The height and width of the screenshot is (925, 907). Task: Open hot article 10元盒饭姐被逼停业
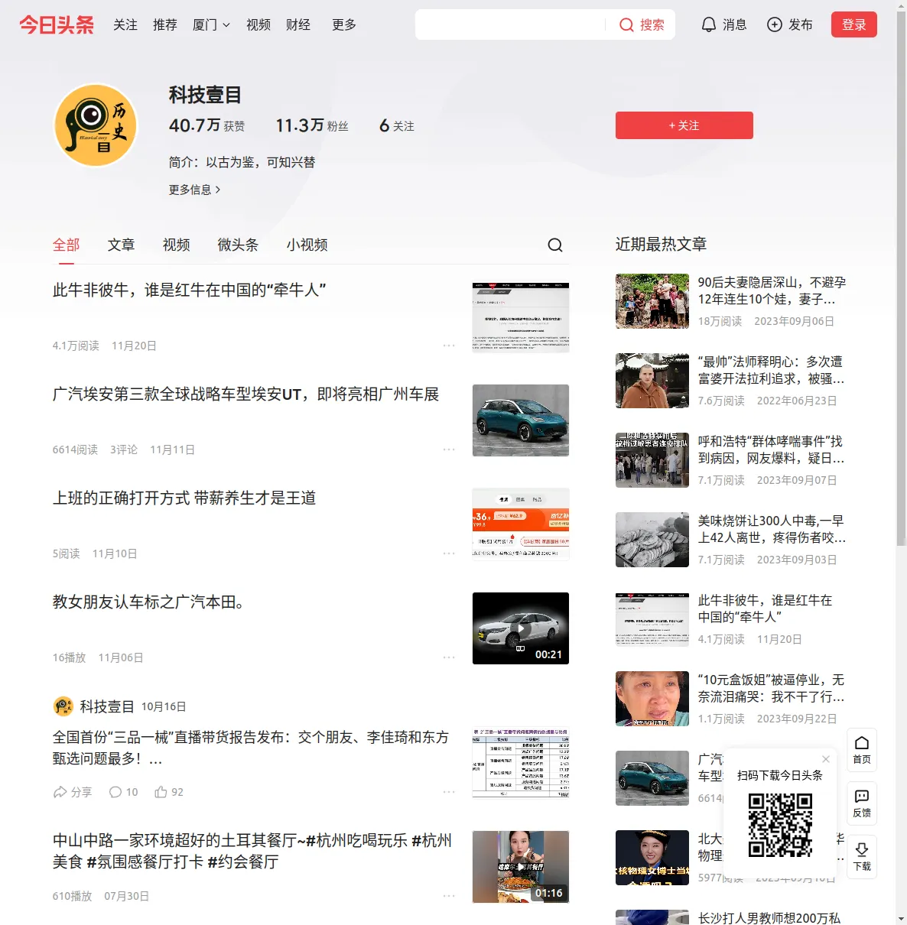tap(771, 688)
